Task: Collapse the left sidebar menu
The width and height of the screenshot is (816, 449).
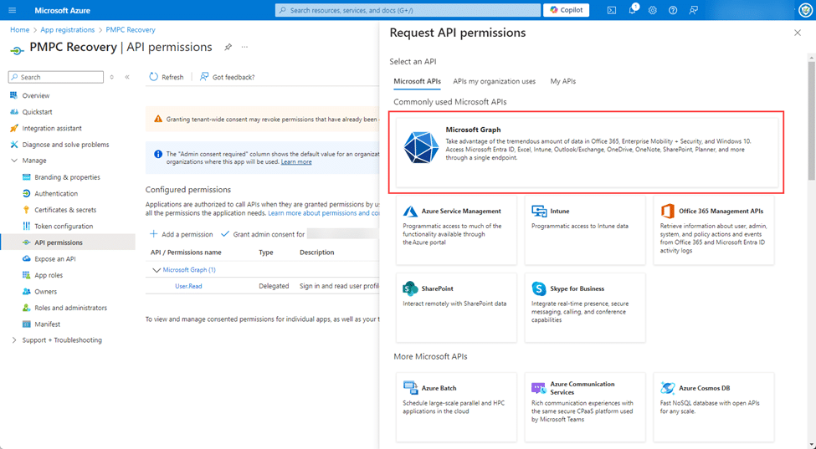Action: [127, 77]
